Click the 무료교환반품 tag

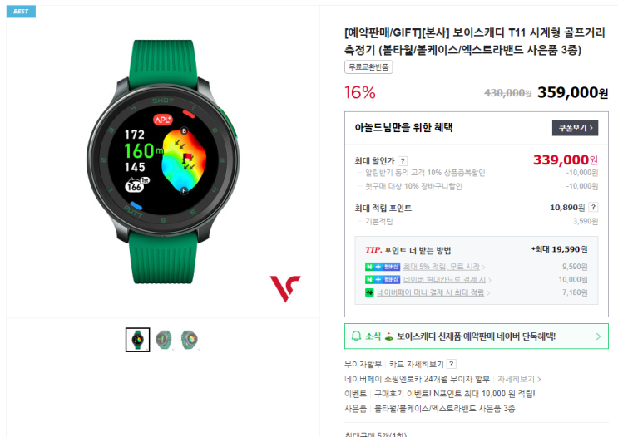tap(368, 67)
